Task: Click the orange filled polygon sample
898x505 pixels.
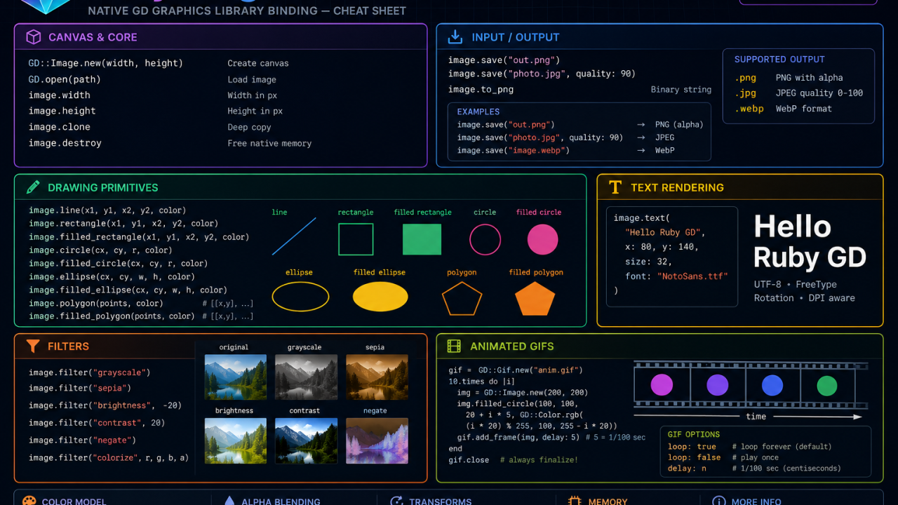Action: point(535,299)
